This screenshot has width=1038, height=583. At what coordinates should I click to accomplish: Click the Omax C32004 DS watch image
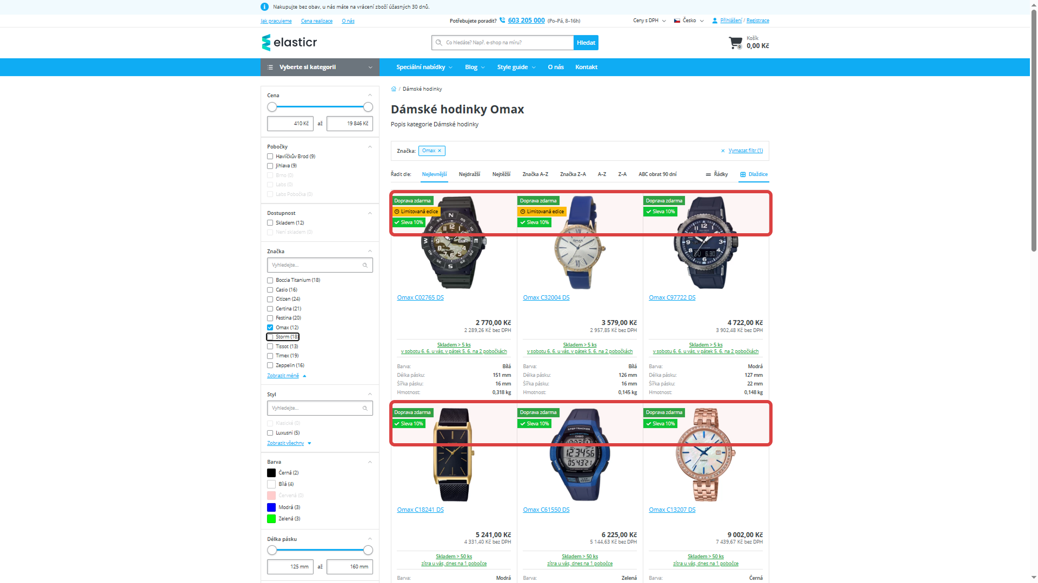click(x=580, y=243)
